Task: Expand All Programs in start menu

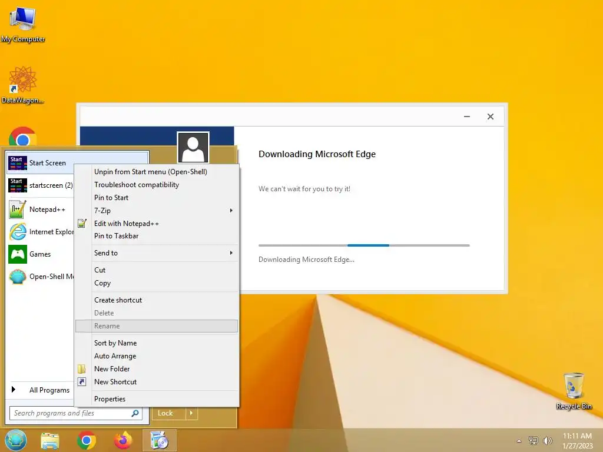Action: [41, 390]
